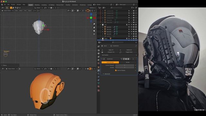Click the zoom magnifier viewport control
206x116 pixels.
(x=94, y=24)
